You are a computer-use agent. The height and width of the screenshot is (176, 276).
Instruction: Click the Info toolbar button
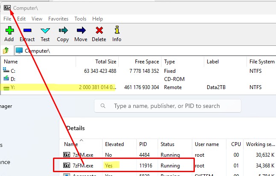pyautogui.click(x=117, y=34)
